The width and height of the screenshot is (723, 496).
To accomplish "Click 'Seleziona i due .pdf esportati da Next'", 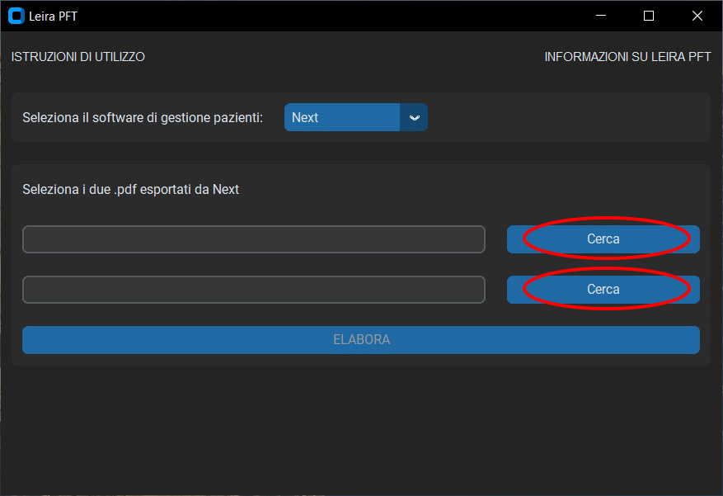I will (130, 190).
